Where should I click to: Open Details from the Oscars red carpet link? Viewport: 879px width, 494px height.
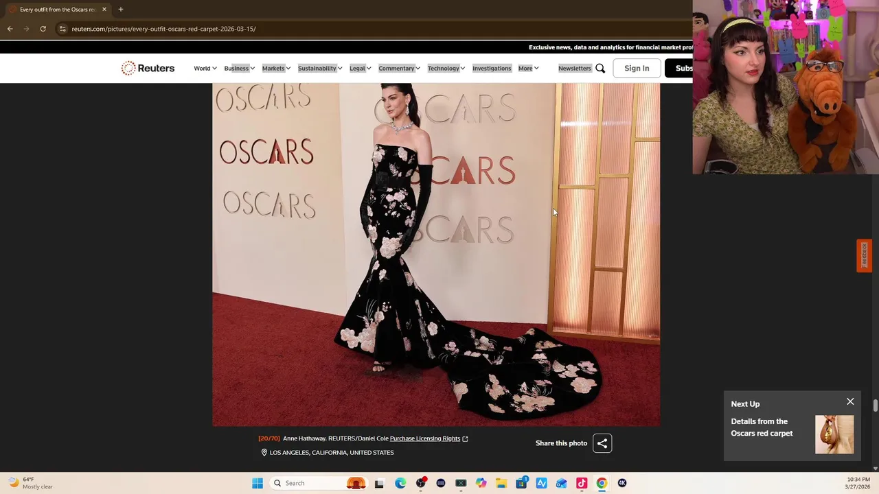point(762,427)
